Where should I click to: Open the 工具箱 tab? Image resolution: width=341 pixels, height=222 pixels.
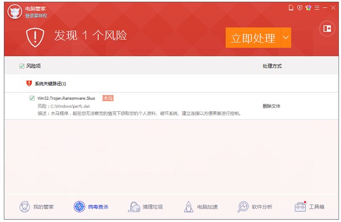310,207
